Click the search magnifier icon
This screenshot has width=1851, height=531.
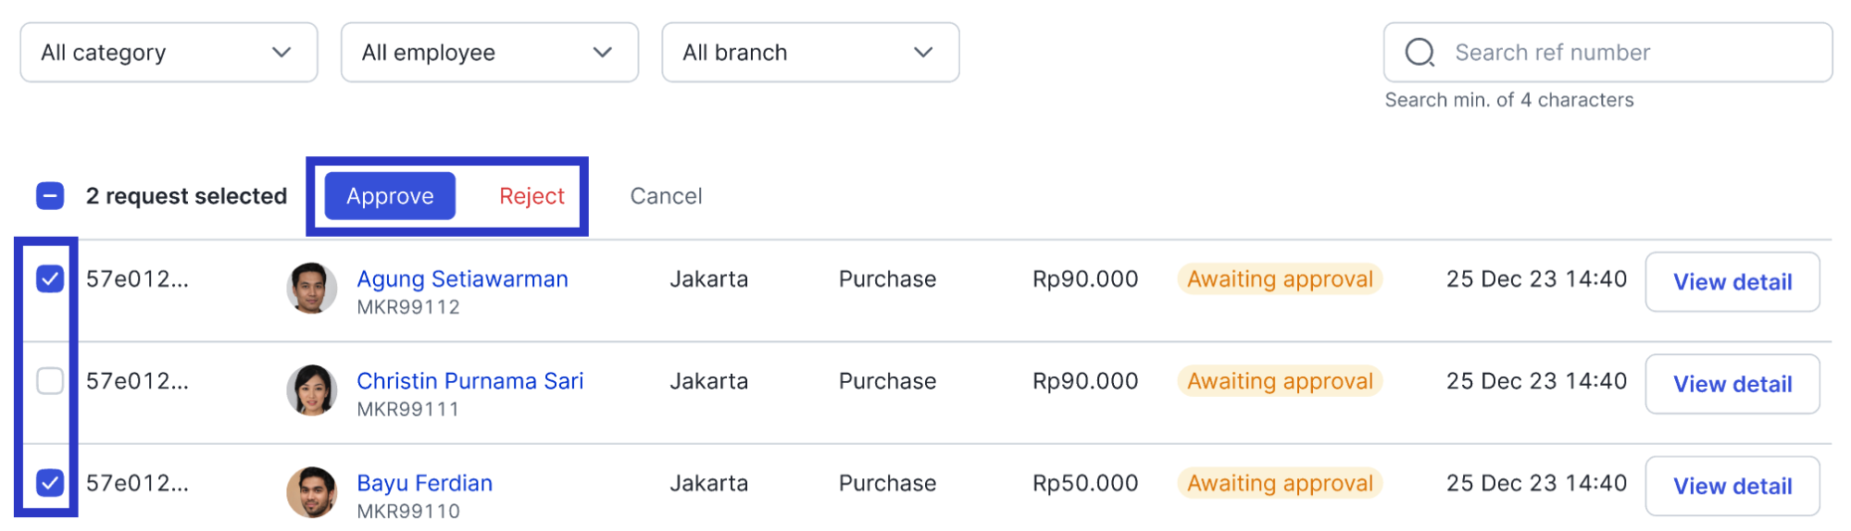[x=1420, y=53]
